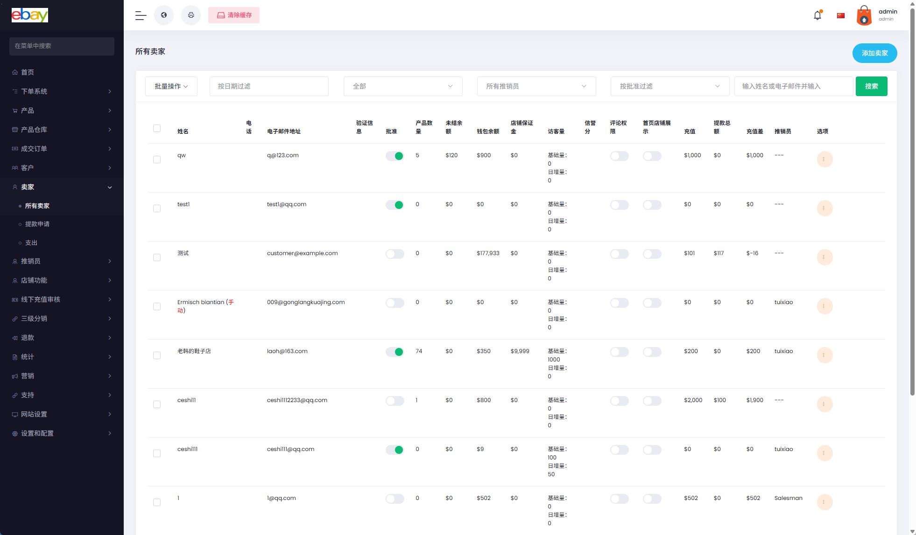The image size is (916, 535).
Task: Open the 所有推销员 dropdown filter
Action: click(x=536, y=86)
